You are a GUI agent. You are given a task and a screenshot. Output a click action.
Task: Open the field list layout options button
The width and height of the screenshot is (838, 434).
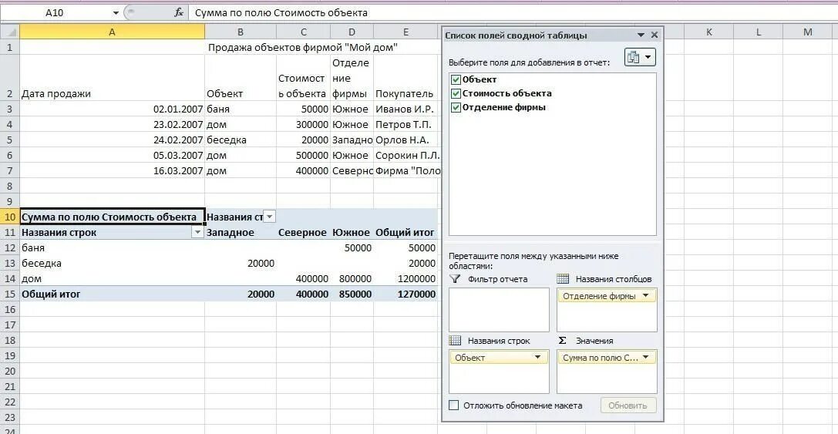click(x=640, y=57)
